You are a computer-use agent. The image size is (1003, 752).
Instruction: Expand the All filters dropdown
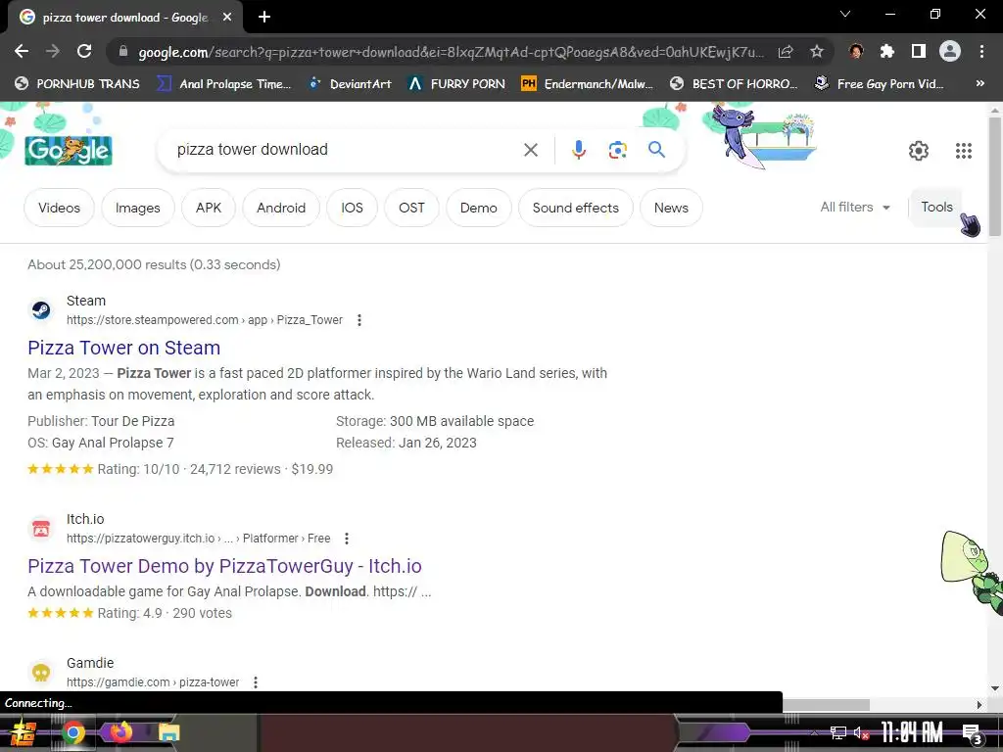coord(854,208)
